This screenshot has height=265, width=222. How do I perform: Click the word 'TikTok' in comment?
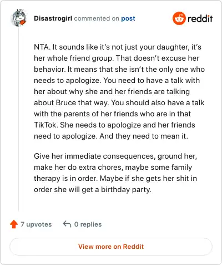point(45,125)
